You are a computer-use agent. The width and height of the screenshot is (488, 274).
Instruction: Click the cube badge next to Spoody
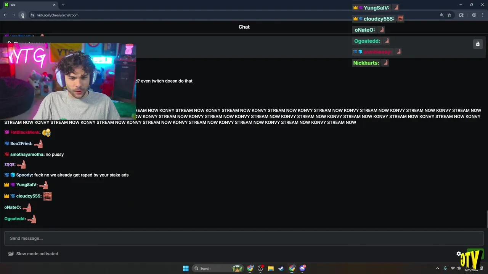13,175
